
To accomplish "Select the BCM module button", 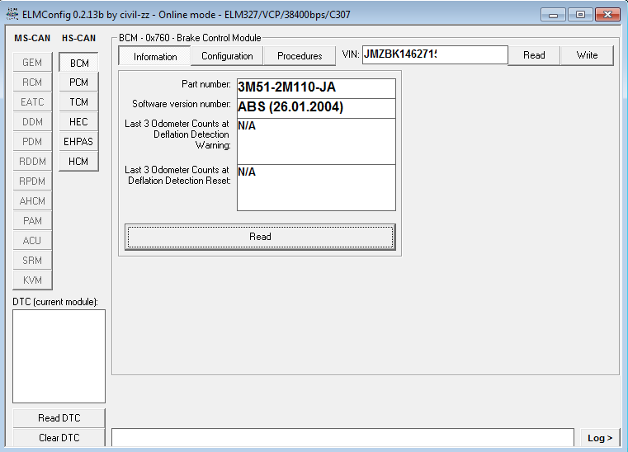I will pyautogui.click(x=78, y=63).
